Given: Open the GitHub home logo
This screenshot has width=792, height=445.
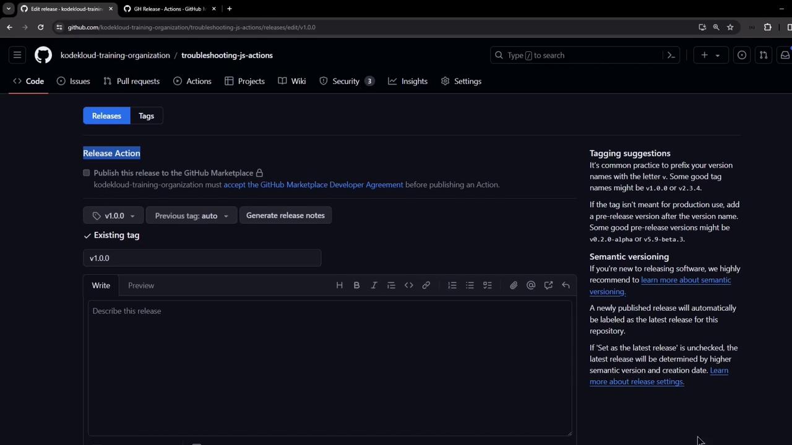Looking at the screenshot, I should pos(43,55).
